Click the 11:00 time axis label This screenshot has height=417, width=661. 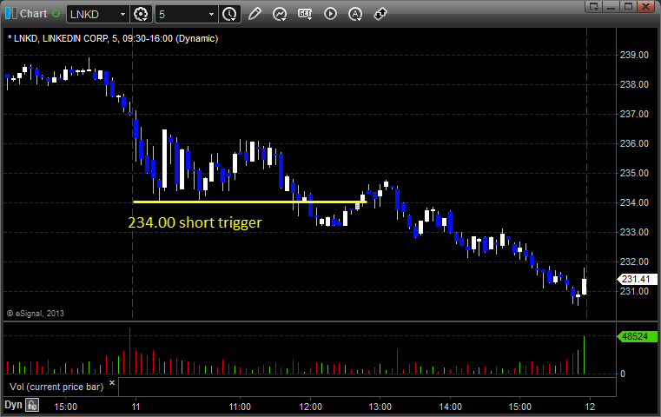pos(240,407)
